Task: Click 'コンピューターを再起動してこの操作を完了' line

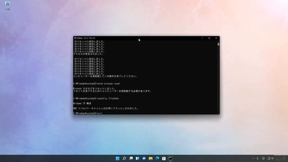Action: click(105, 76)
